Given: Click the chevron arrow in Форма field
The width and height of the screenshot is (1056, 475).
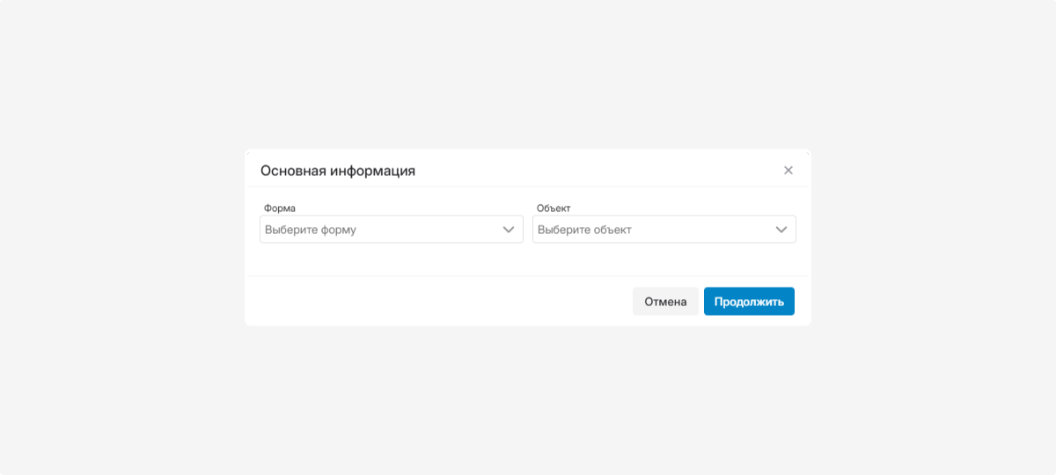Looking at the screenshot, I should click(x=509, y=230).
